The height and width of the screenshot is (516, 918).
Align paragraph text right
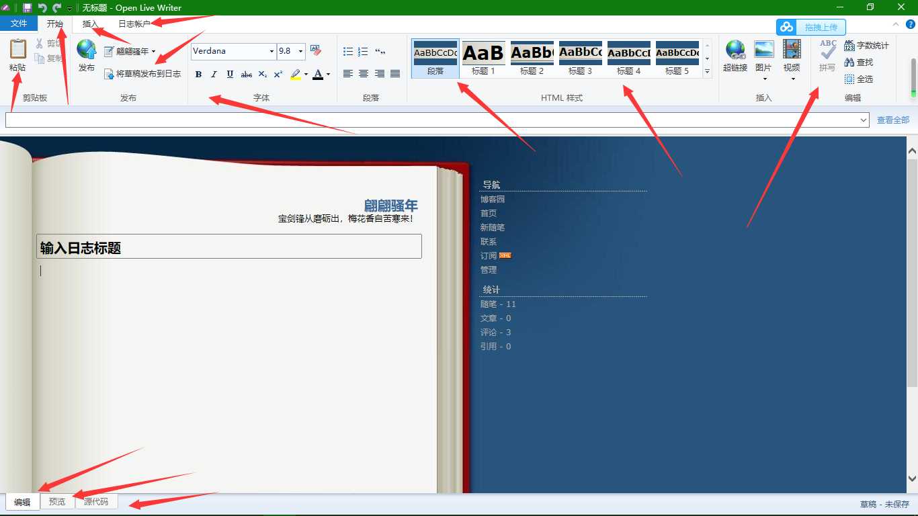click(x=380, y=74)
